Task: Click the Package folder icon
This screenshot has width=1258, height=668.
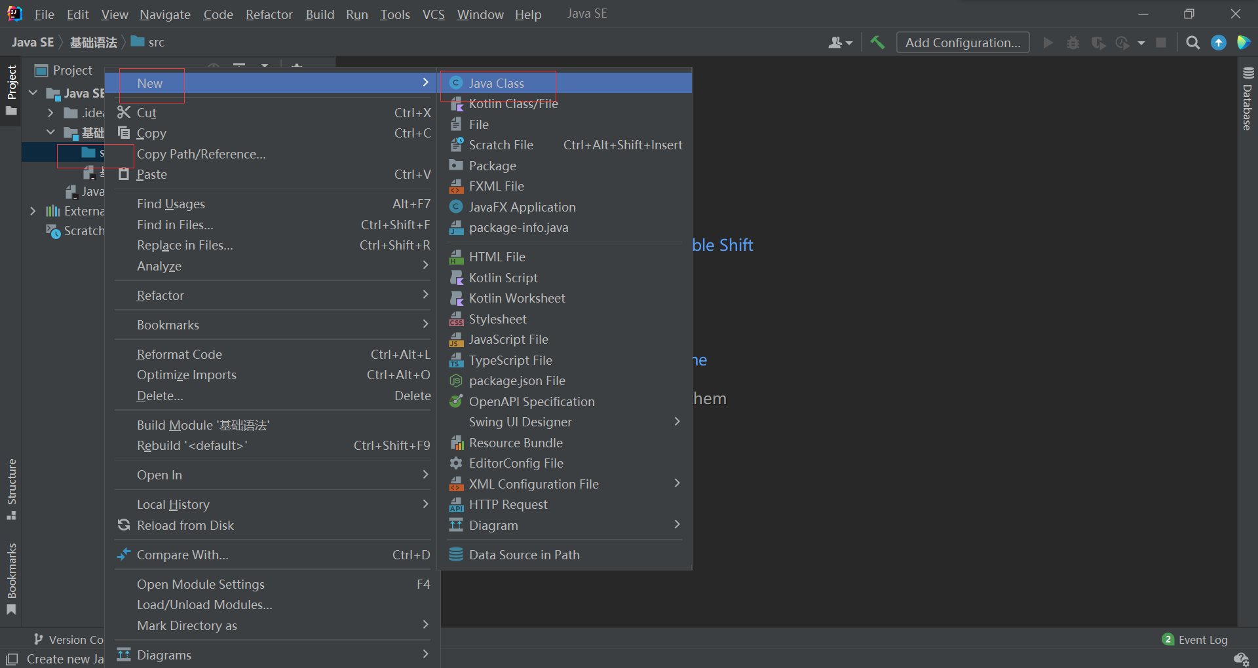Action: pos(457,166)
